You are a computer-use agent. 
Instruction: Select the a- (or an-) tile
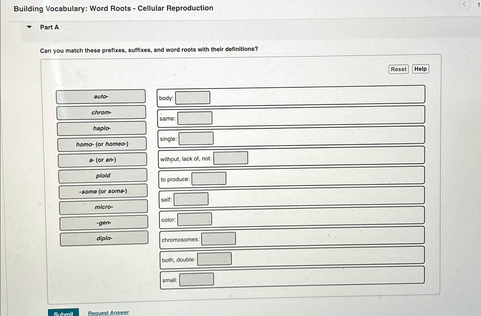point(103,160)
